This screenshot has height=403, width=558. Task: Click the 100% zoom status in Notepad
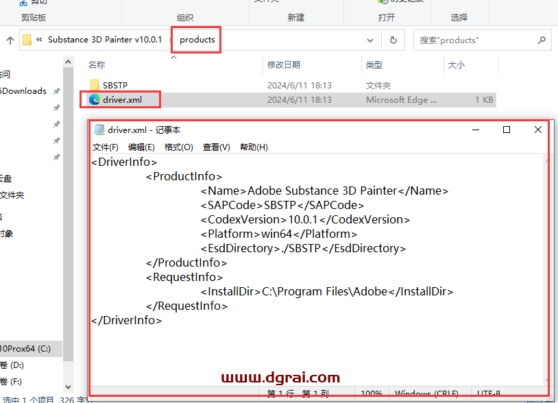[x=371, y=393]
